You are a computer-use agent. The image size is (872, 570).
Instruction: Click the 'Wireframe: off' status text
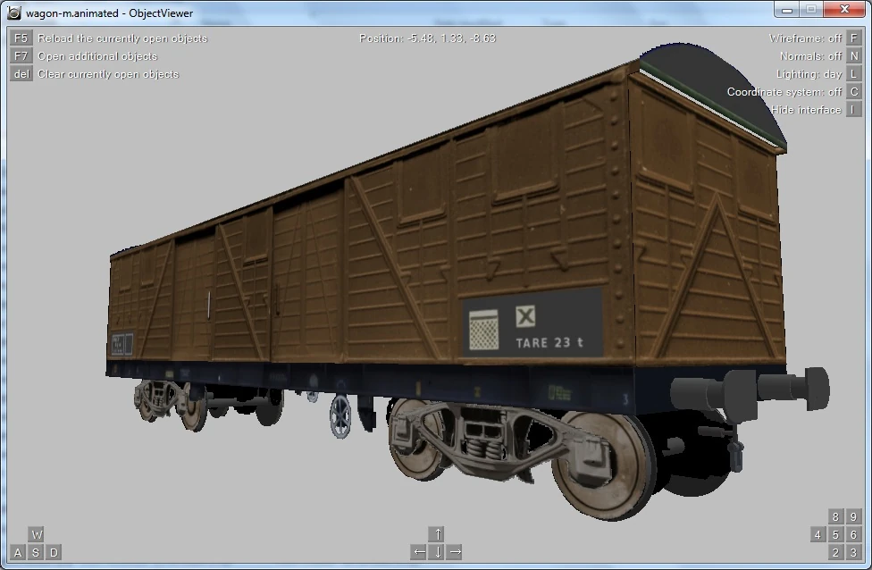pos(805,38)
